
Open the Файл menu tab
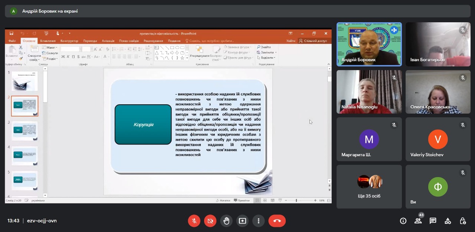(12, 41)
